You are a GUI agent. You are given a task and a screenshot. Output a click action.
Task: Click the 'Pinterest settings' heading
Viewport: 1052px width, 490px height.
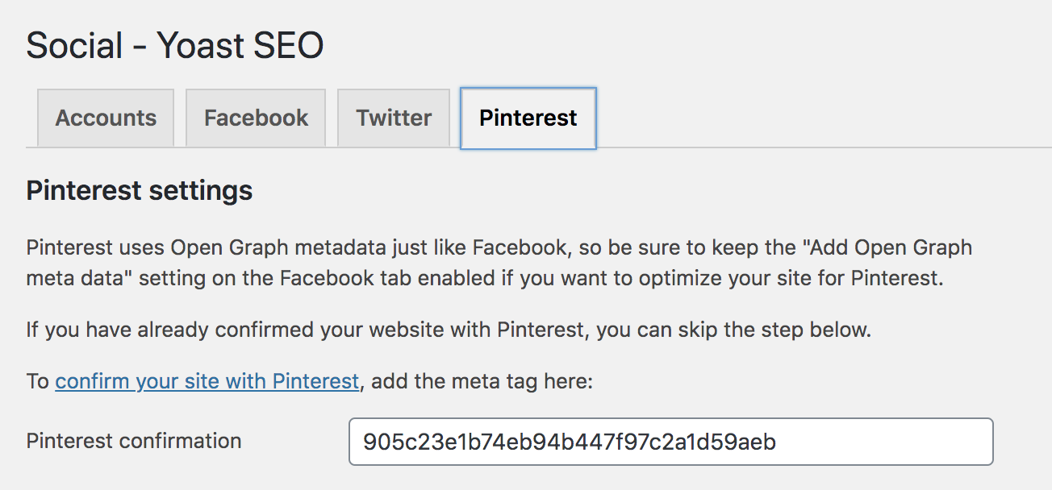point(140,191)
